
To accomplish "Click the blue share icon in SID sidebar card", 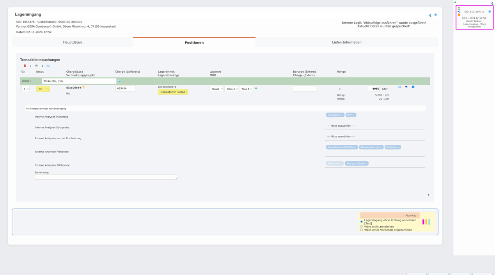I will [459, 12].
